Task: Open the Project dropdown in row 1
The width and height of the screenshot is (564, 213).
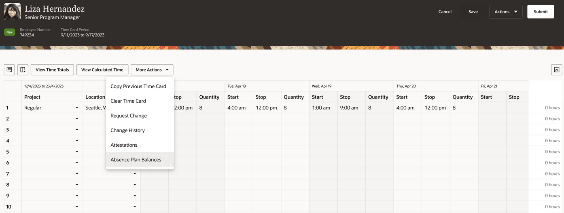Action: [x=77, y=108]
